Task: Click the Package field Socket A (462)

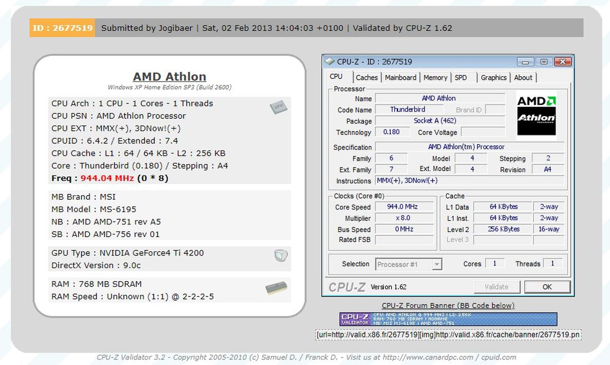Action: (x=440, y=121)
